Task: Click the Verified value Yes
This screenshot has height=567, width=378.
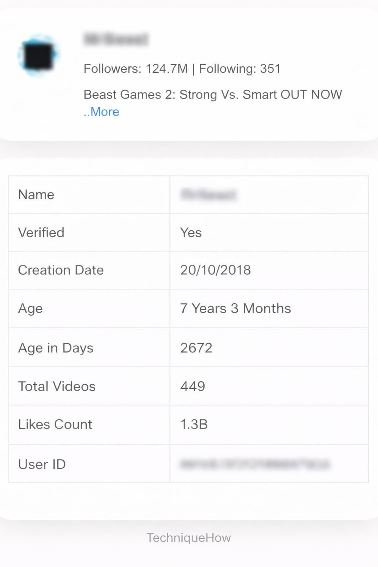Action: pos(191,233)
